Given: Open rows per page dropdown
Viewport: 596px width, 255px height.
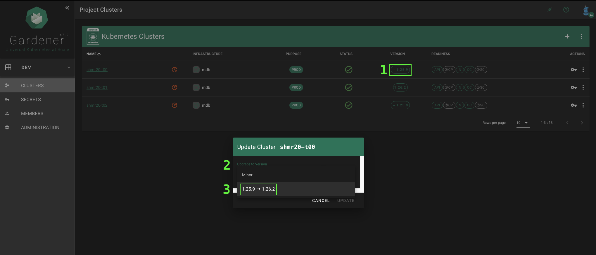Looking at the screenshot, I should [x=522, y=123].
